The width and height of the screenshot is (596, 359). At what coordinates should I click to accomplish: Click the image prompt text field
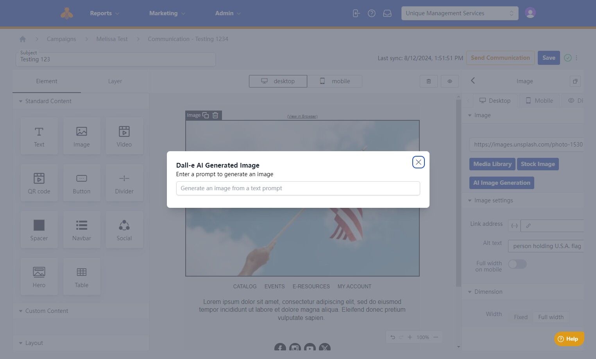coord(298,188)
